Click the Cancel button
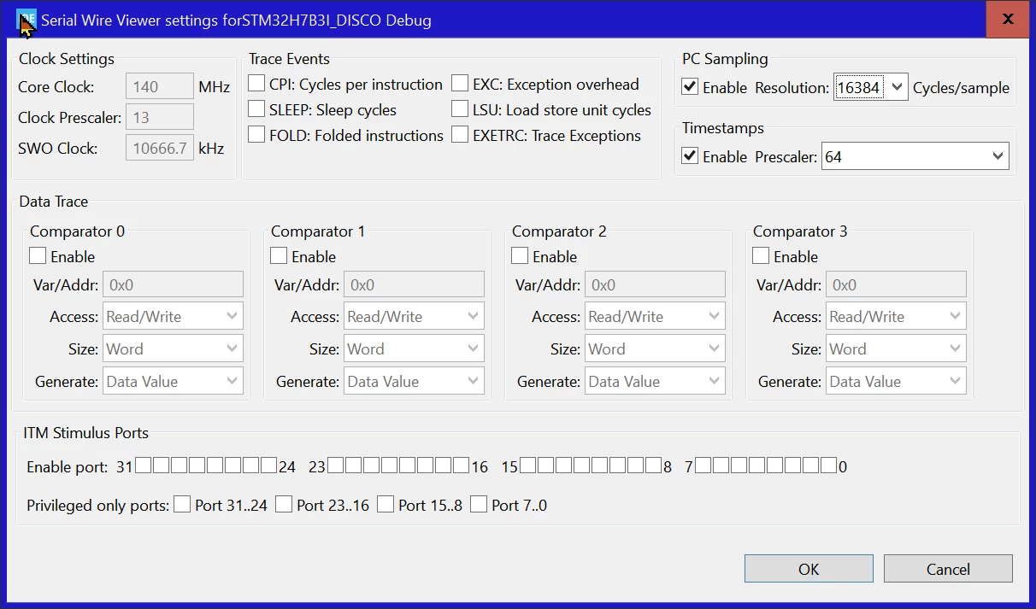 (x=948, y=569)
